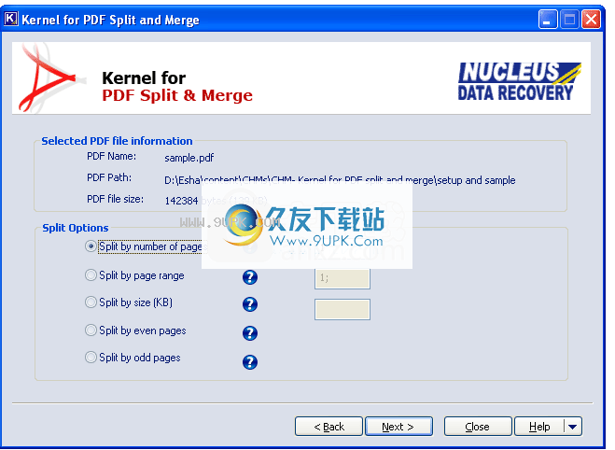Click the Nucleus Data Recovery logo
This screenshot has height=450, width=615.
pyautogui.click(x=519, y=81)
